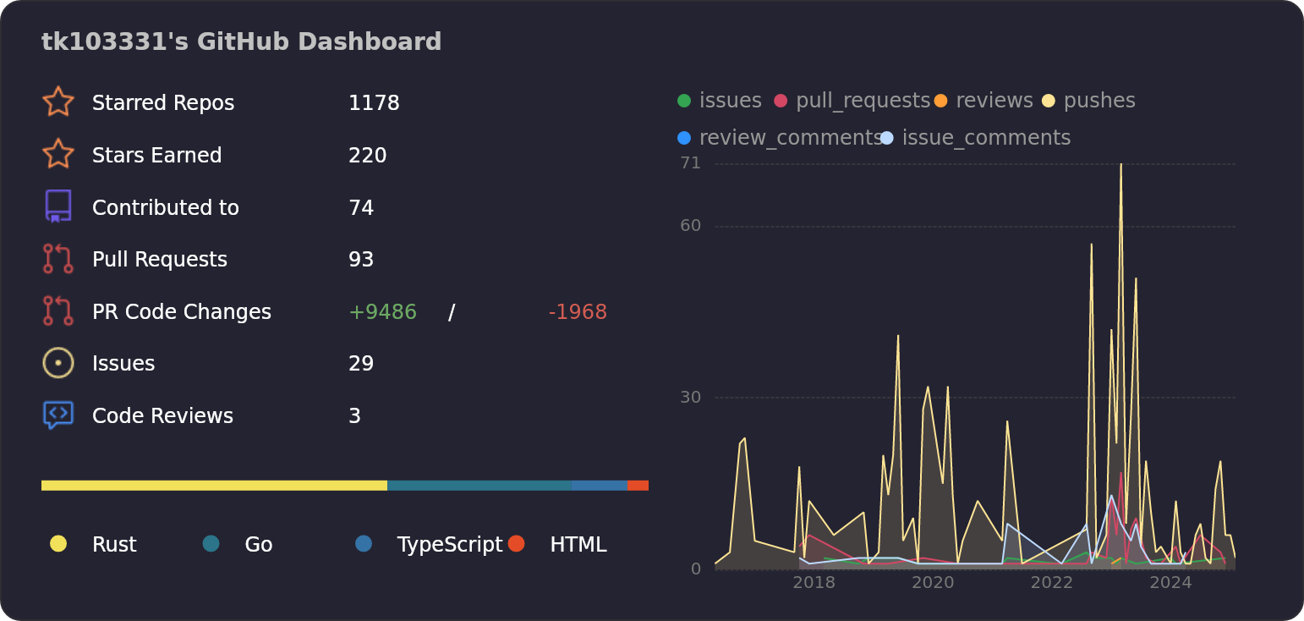Click the 60 y-axis label
The height and width of the screenshot is (621, 1304).
click(691, 225)
